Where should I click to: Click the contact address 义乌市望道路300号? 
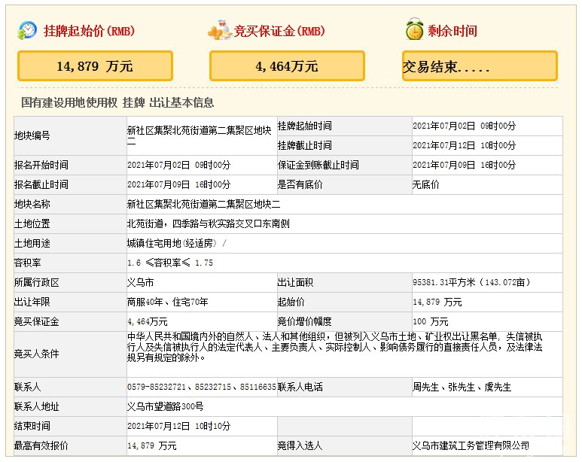[x=165, y=406]
